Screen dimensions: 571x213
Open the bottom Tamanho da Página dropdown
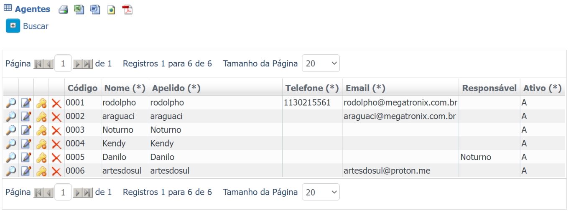click(321, 192)
